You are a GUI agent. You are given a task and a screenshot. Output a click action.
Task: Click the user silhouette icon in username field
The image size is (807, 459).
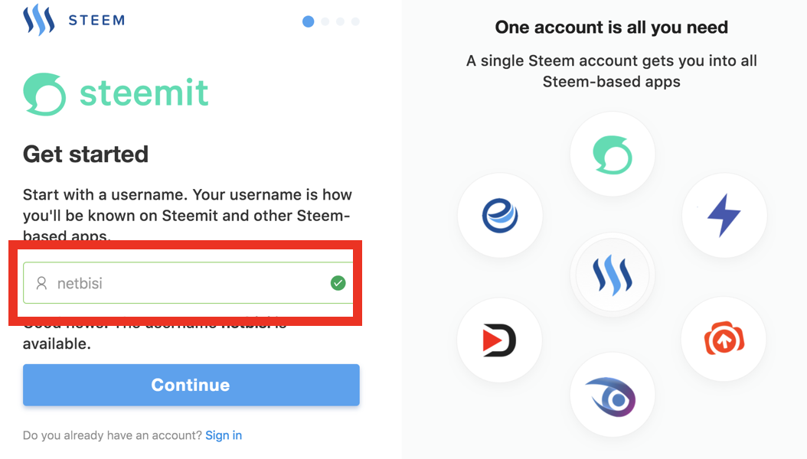coord(41,283)
